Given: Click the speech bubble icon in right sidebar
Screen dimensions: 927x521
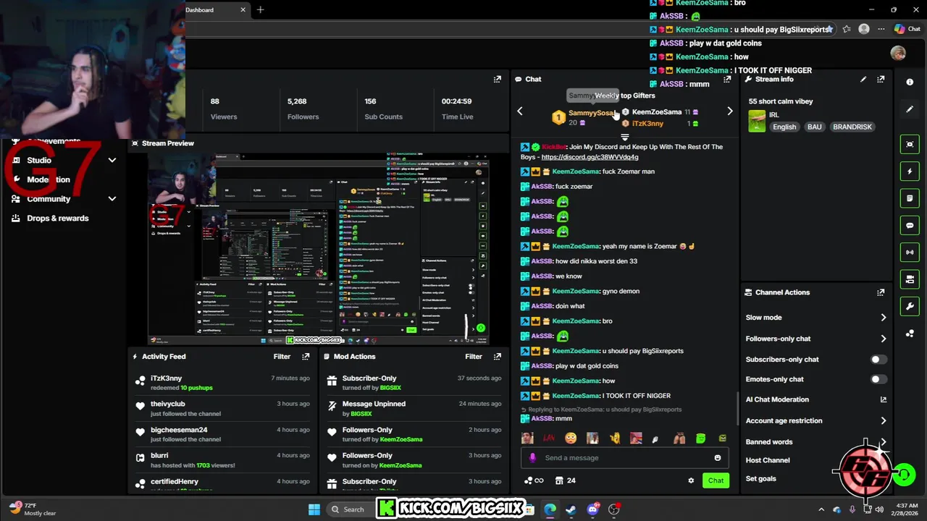Looking at the screenshot, I should (910, 226).
